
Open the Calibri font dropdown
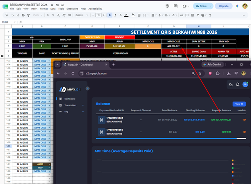point(82,15)
